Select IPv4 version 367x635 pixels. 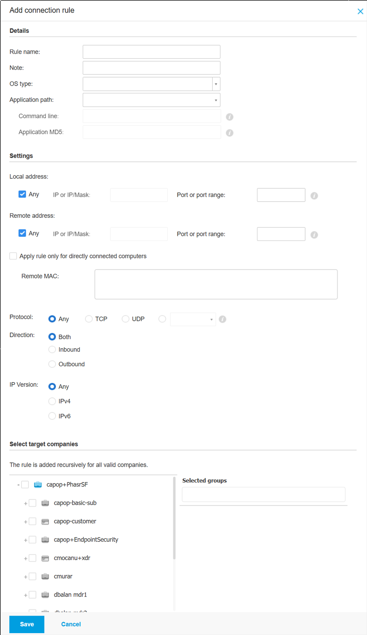[52, 401]
